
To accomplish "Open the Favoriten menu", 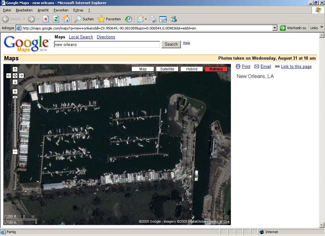I will click(61, 10).
